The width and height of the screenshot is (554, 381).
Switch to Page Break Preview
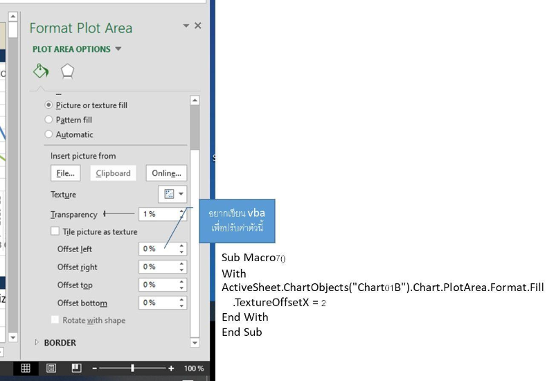tap(76, 368)
